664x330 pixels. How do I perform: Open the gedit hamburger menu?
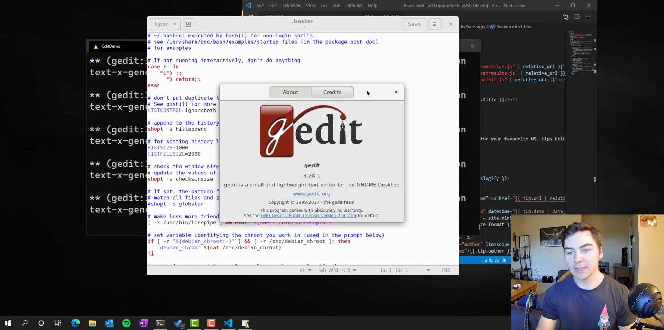(434, 24)
